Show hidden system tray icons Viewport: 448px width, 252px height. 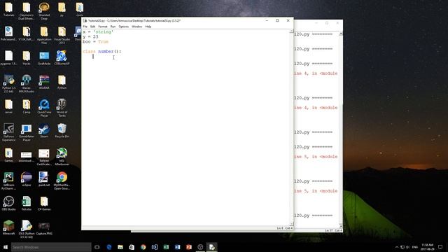pos(397,247)
